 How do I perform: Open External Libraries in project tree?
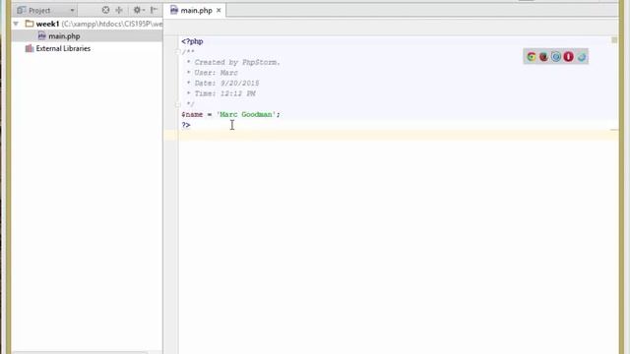[63, 48]
